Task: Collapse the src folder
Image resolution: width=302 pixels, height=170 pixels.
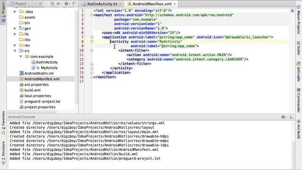Action: tap(15, 51)
